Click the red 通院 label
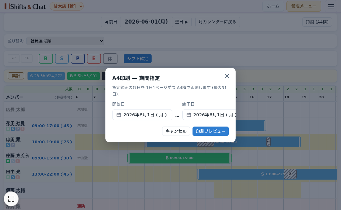Image resolution: width=341 pixels, height=210 pixels. tap(81, 206)
